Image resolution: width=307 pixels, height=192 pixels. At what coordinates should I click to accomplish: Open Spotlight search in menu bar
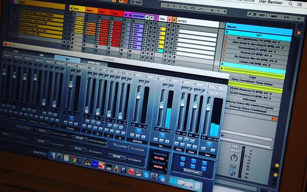(x=290, y=4)
